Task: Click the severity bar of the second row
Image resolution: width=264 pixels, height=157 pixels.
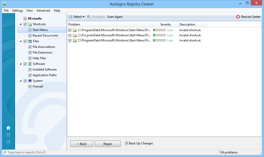Action: click(159, 35)
